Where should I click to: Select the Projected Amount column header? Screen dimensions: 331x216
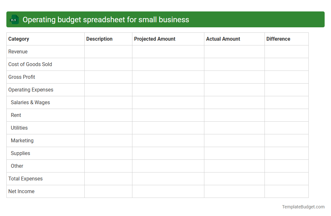tap(155, 39)
